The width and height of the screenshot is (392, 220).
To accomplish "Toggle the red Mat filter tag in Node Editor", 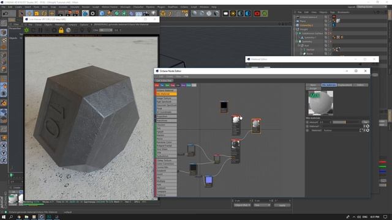I will tap(157, 85).
